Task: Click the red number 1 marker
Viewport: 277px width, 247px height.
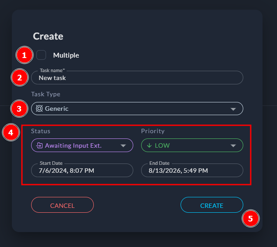Action: (x=24, y=55)
